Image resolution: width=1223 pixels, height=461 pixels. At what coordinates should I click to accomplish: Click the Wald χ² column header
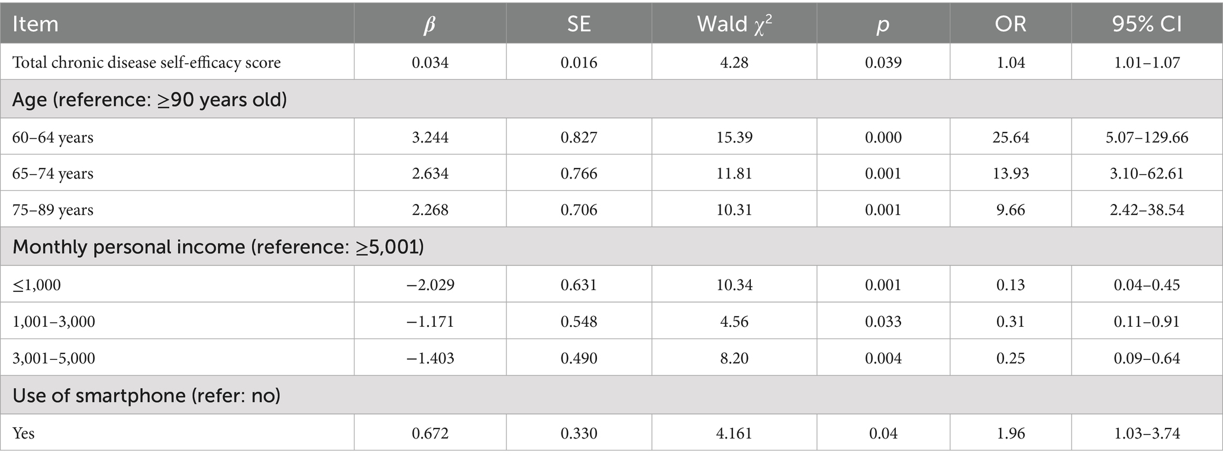(734, 24)
